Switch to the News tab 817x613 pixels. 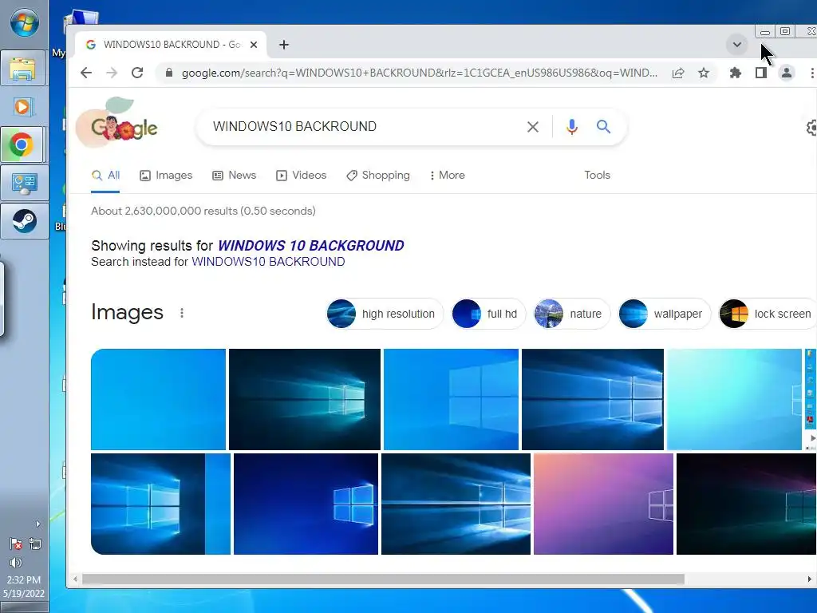click(x=235, y=175)
